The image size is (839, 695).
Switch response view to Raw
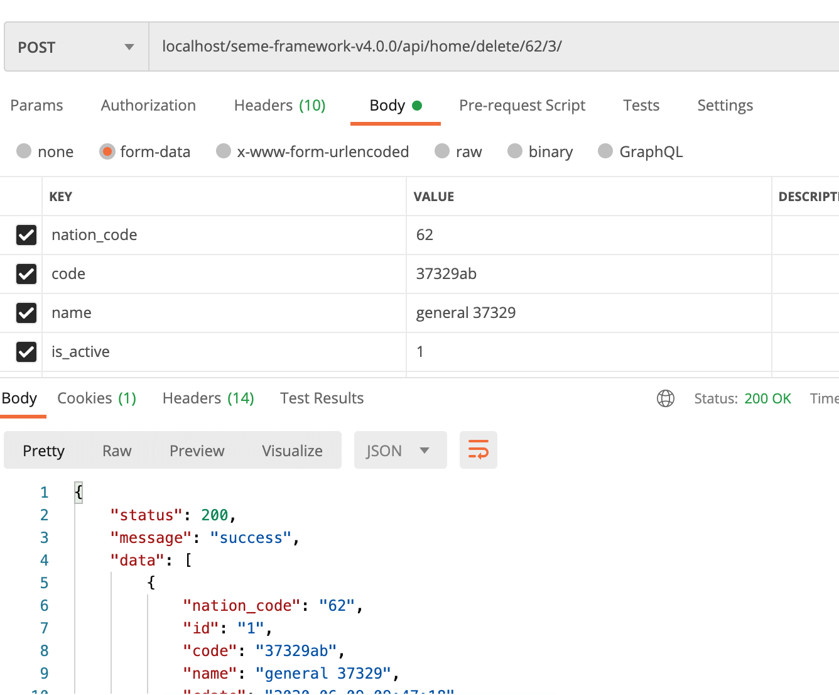[117, 451]
